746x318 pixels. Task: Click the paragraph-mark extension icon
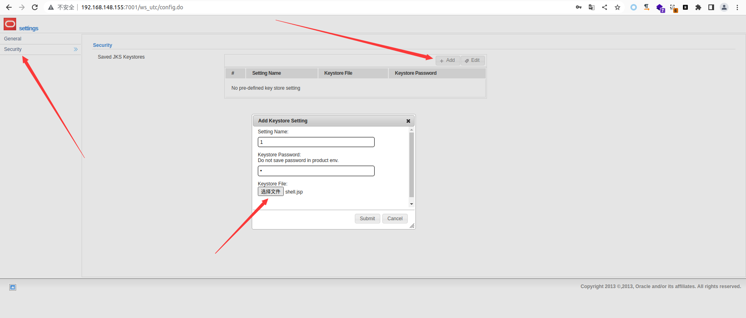coord(647,7)
